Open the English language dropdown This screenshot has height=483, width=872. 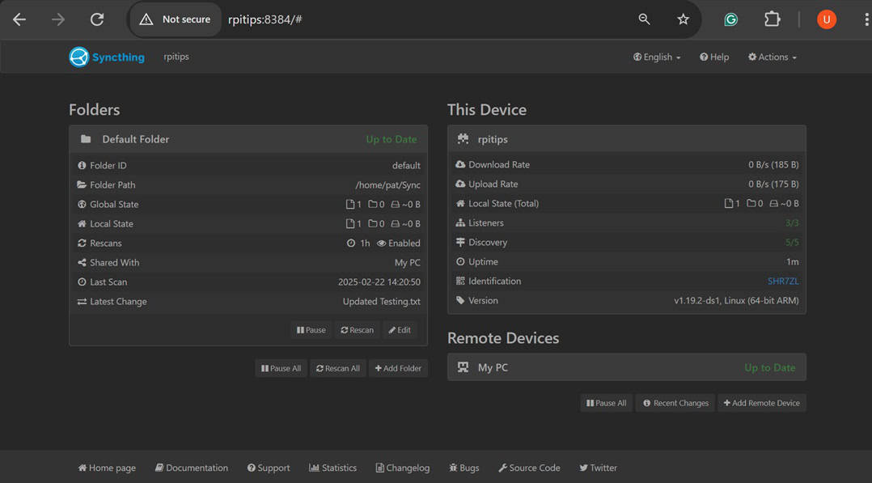(x=657, y=57)
